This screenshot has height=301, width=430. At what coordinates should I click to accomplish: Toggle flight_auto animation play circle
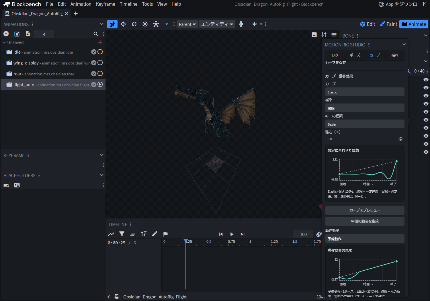100,85
